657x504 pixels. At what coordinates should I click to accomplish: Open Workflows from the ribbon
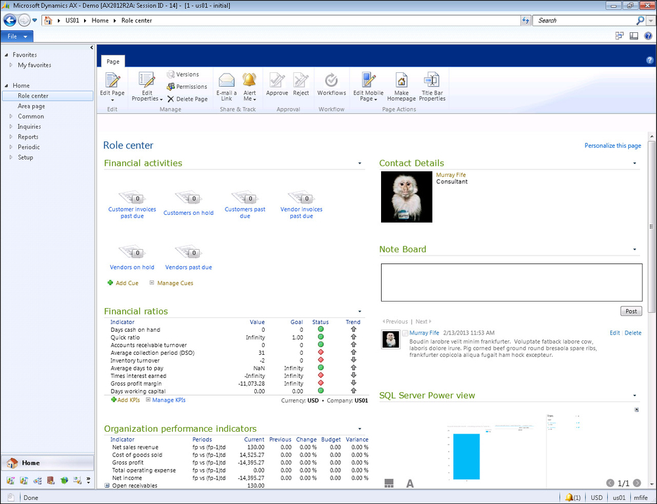331,84
